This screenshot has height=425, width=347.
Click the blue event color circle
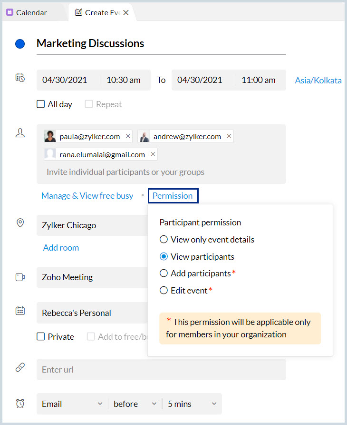(20, 44)
